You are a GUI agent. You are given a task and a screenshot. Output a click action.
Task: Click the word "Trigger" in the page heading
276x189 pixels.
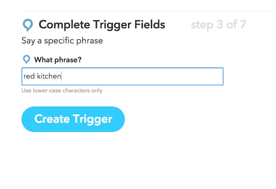[x=112, y=25]
